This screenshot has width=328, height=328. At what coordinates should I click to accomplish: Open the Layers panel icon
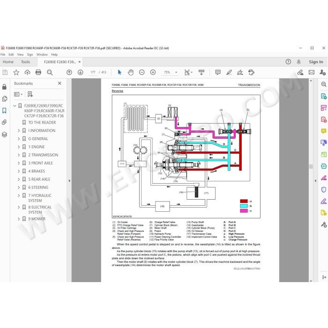(x=4, y=134)
